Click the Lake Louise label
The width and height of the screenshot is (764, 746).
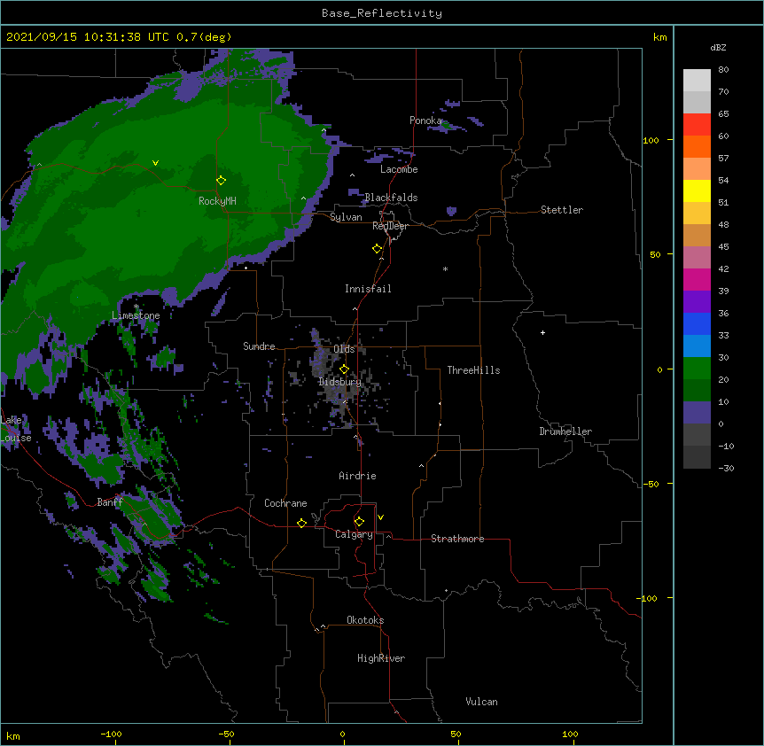(x=16, y=429)
